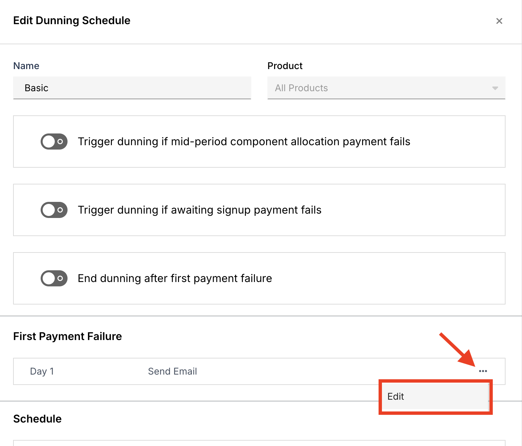Viewport: 522px width, 446px height.
Task: Open the three-dot menu for Day 1
Action: point(483,371)
